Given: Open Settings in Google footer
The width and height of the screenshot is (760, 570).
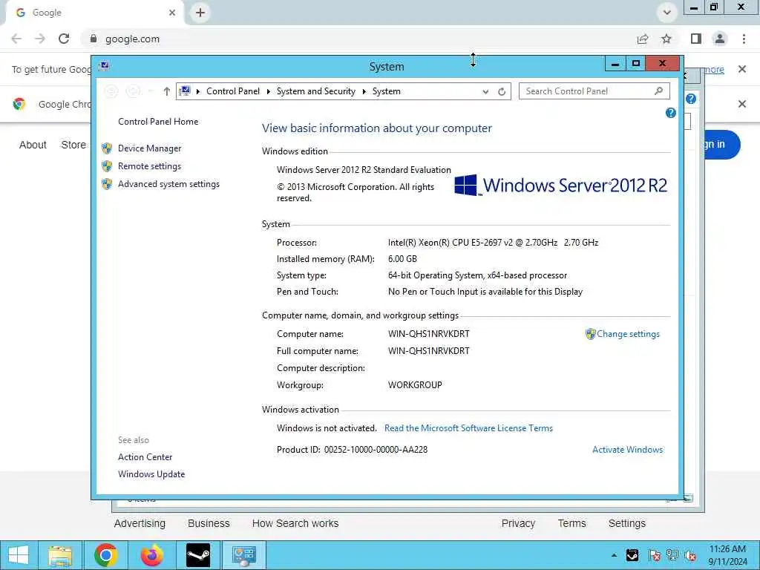Looking at the screenshot, I should pos(626,523).
